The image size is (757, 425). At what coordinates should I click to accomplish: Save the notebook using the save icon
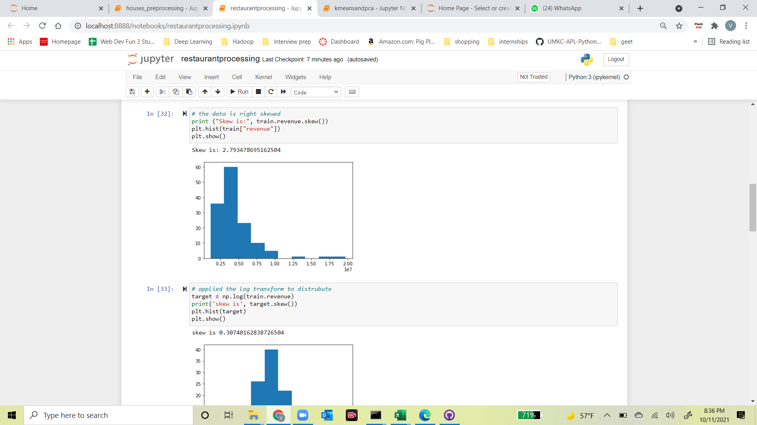click(132, 92)
